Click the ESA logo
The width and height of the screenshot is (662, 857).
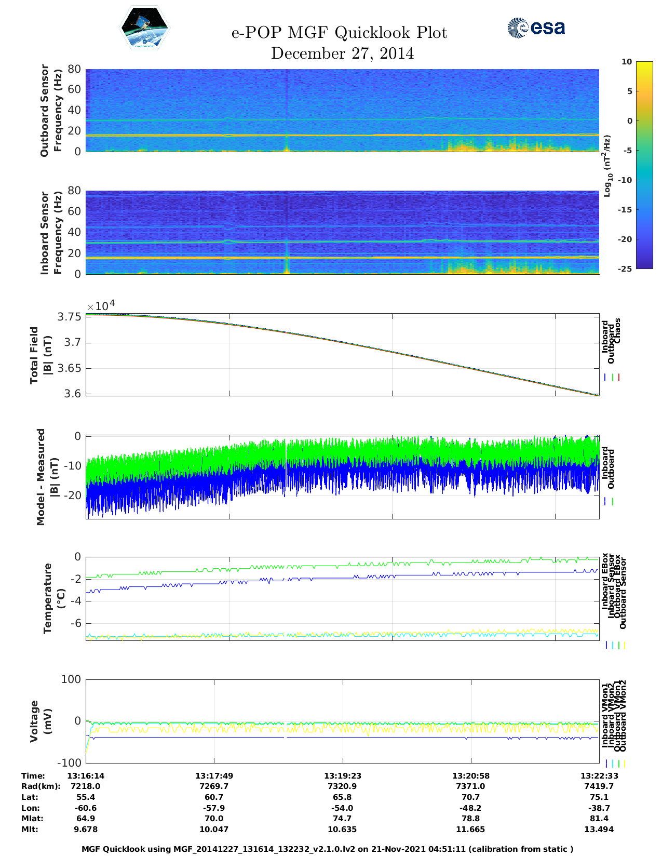click(x=536, y=28)
